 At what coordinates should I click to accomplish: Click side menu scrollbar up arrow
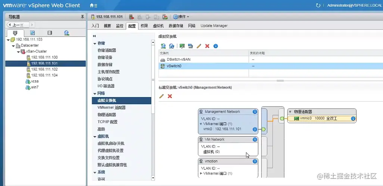[153, 42]
